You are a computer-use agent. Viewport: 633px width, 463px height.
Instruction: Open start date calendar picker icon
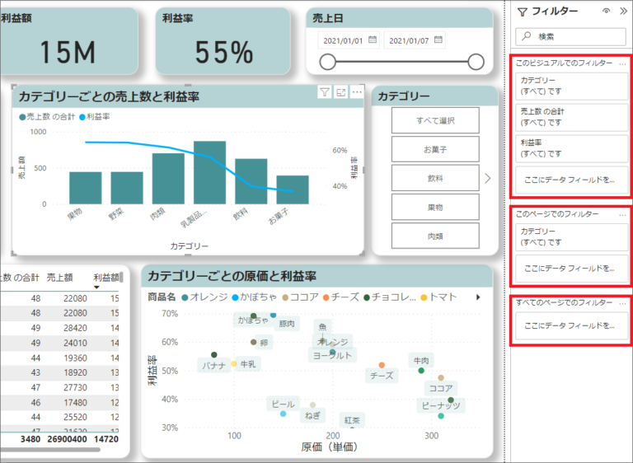click(x=373, y=40)
